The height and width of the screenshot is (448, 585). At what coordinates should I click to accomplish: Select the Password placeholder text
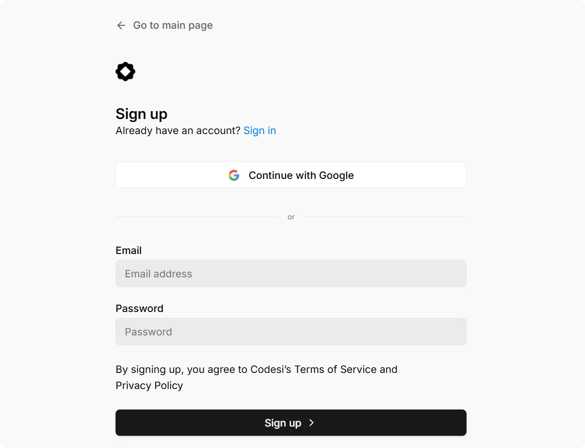coord(148,331)
